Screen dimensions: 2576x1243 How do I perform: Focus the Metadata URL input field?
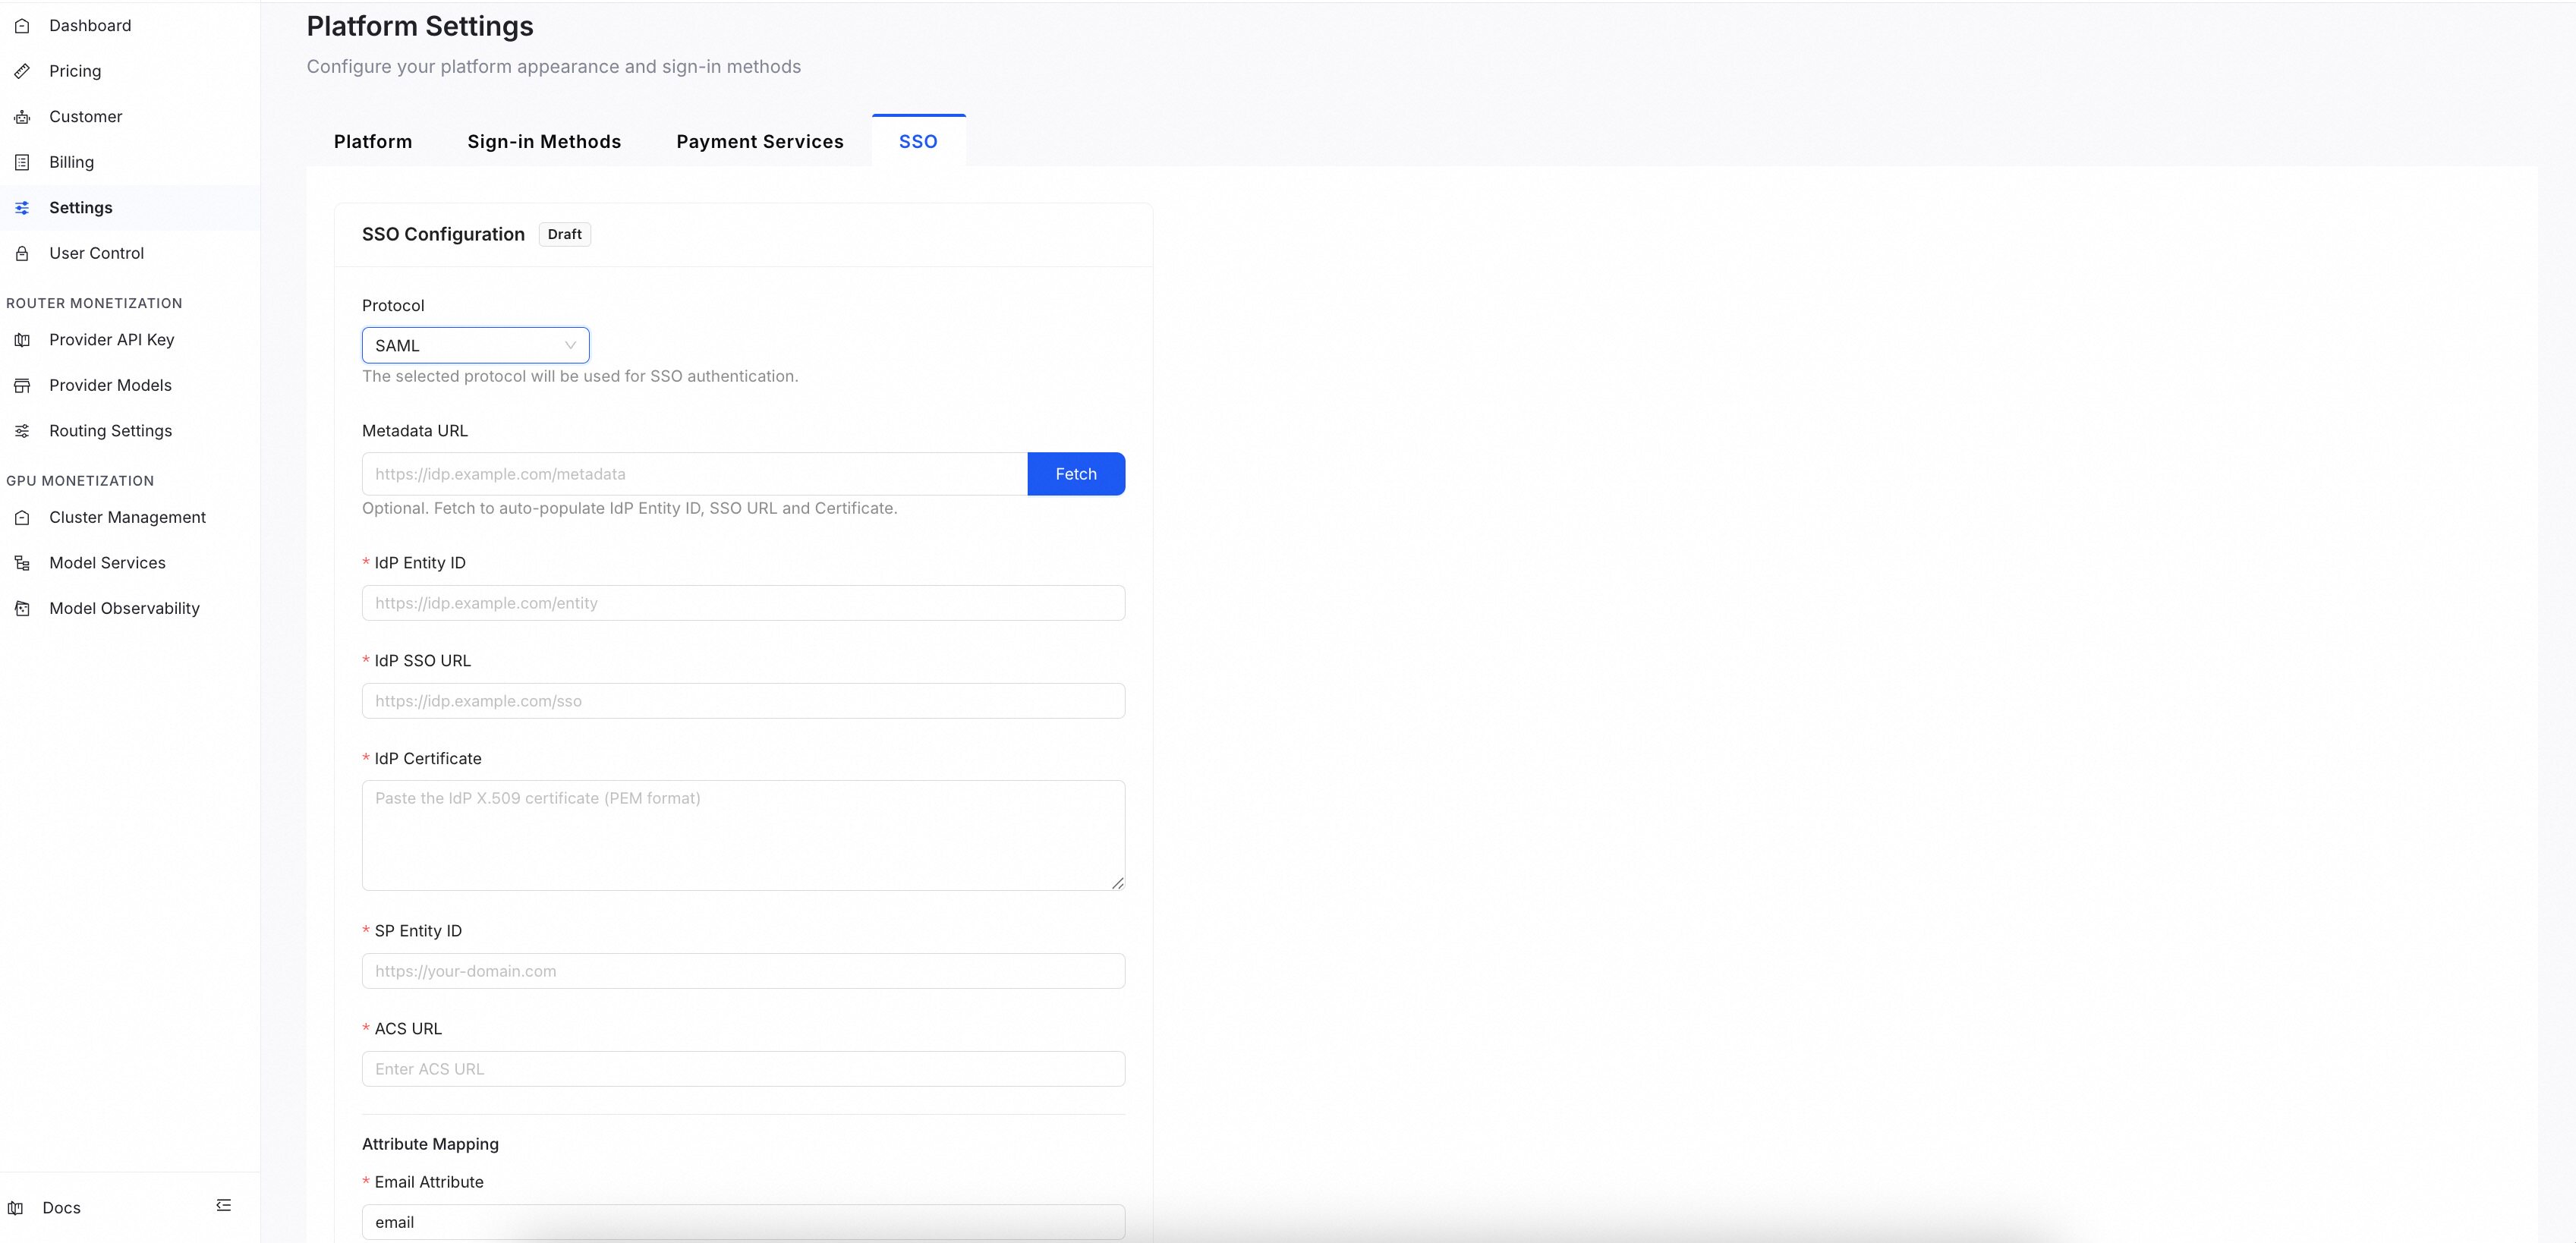[x=694, y=474]
